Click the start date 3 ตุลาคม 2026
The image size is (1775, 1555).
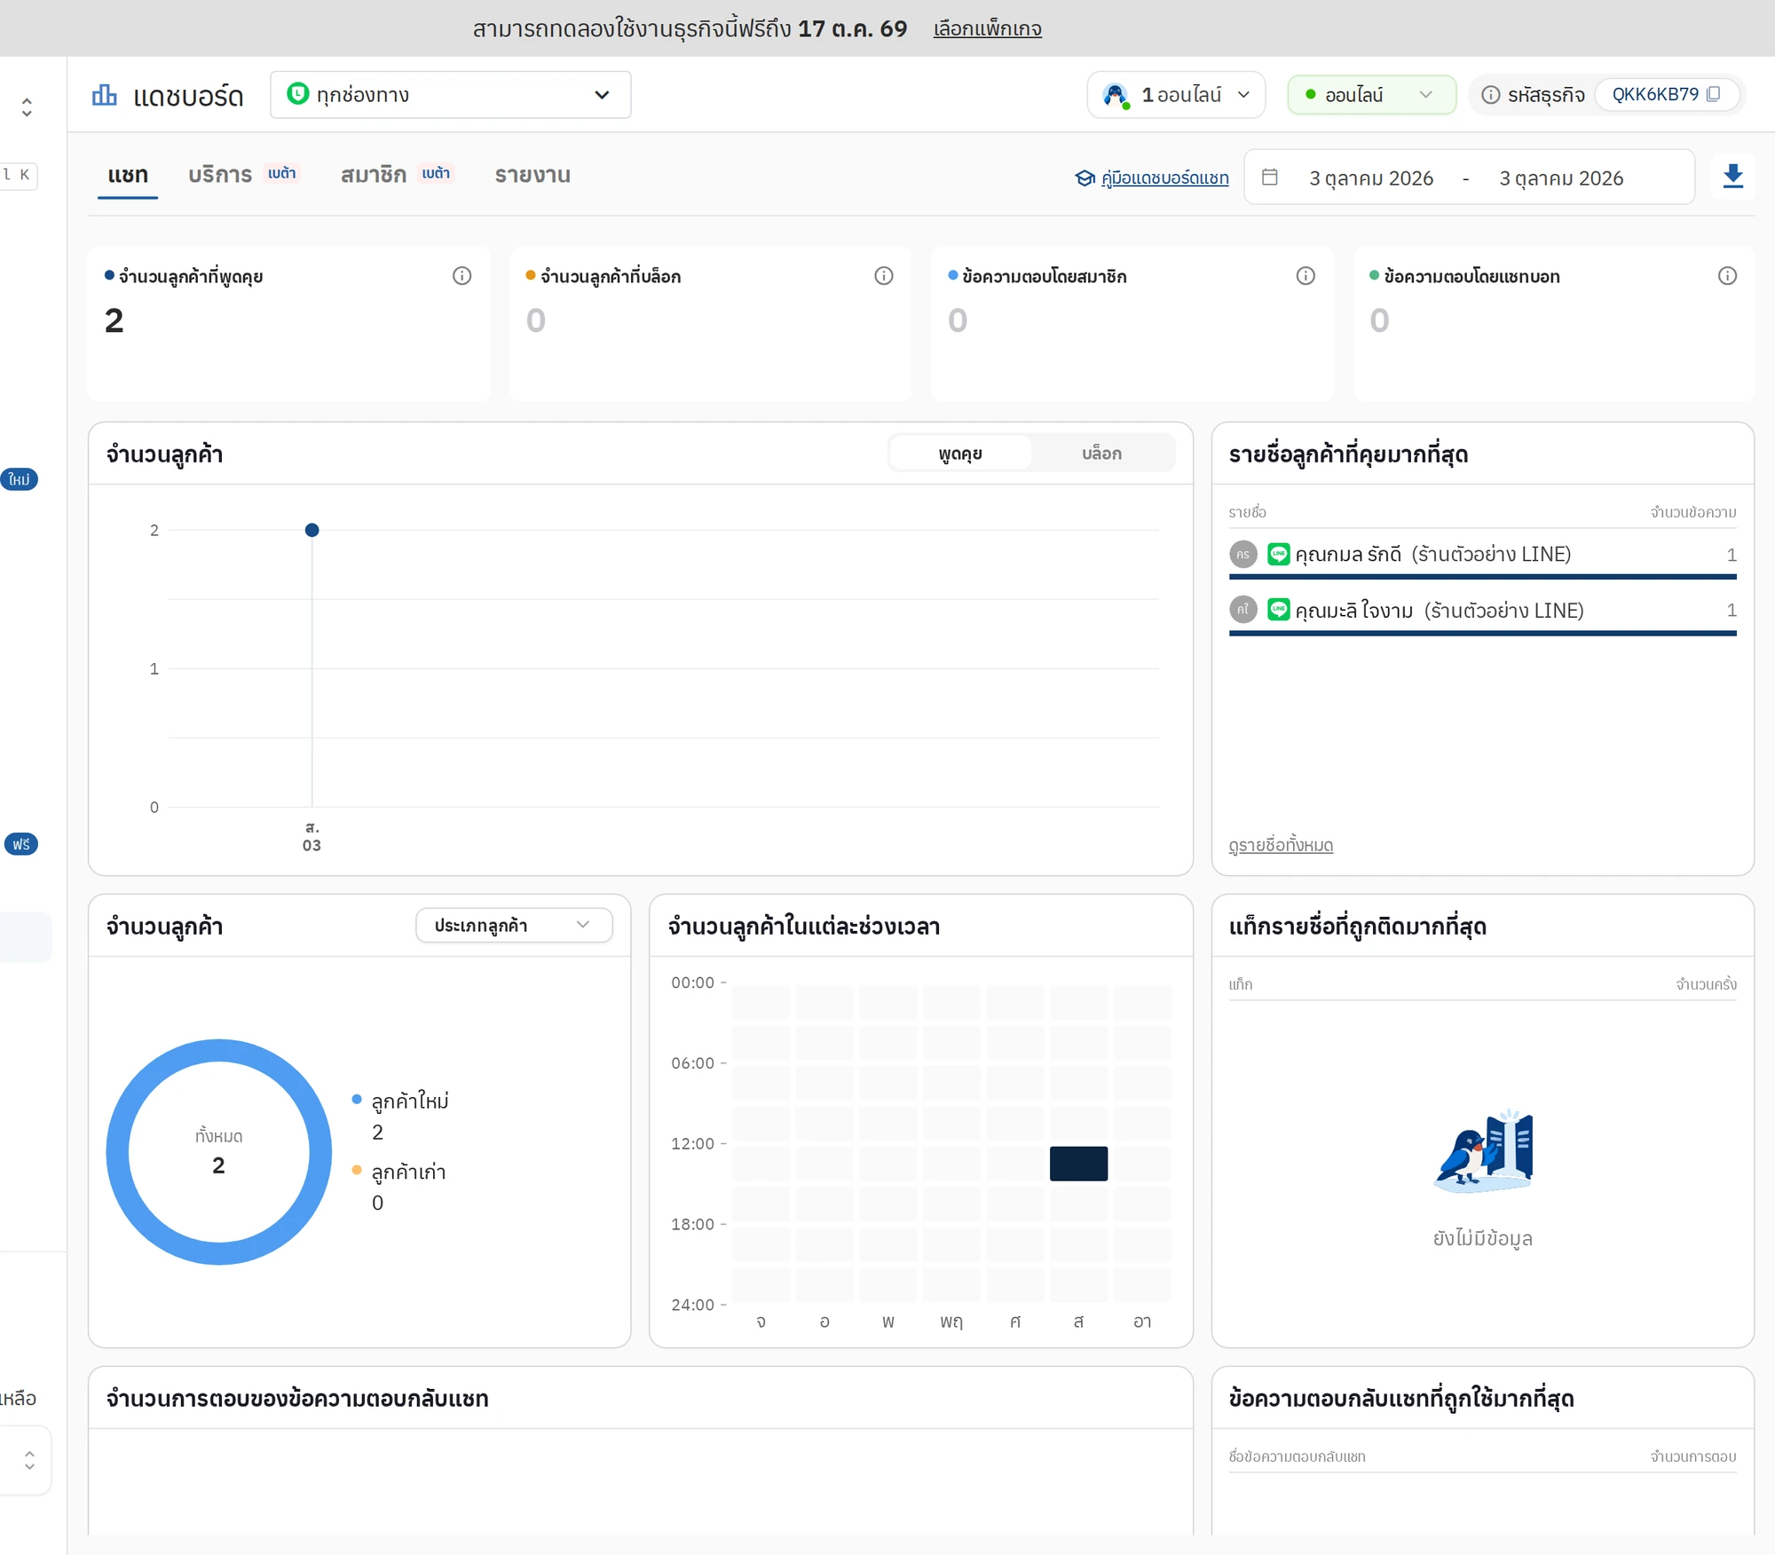pyautogui.click(x=1371, y=178)
